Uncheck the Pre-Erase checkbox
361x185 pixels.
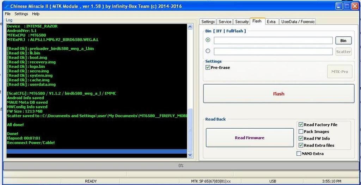pos(208,68)
